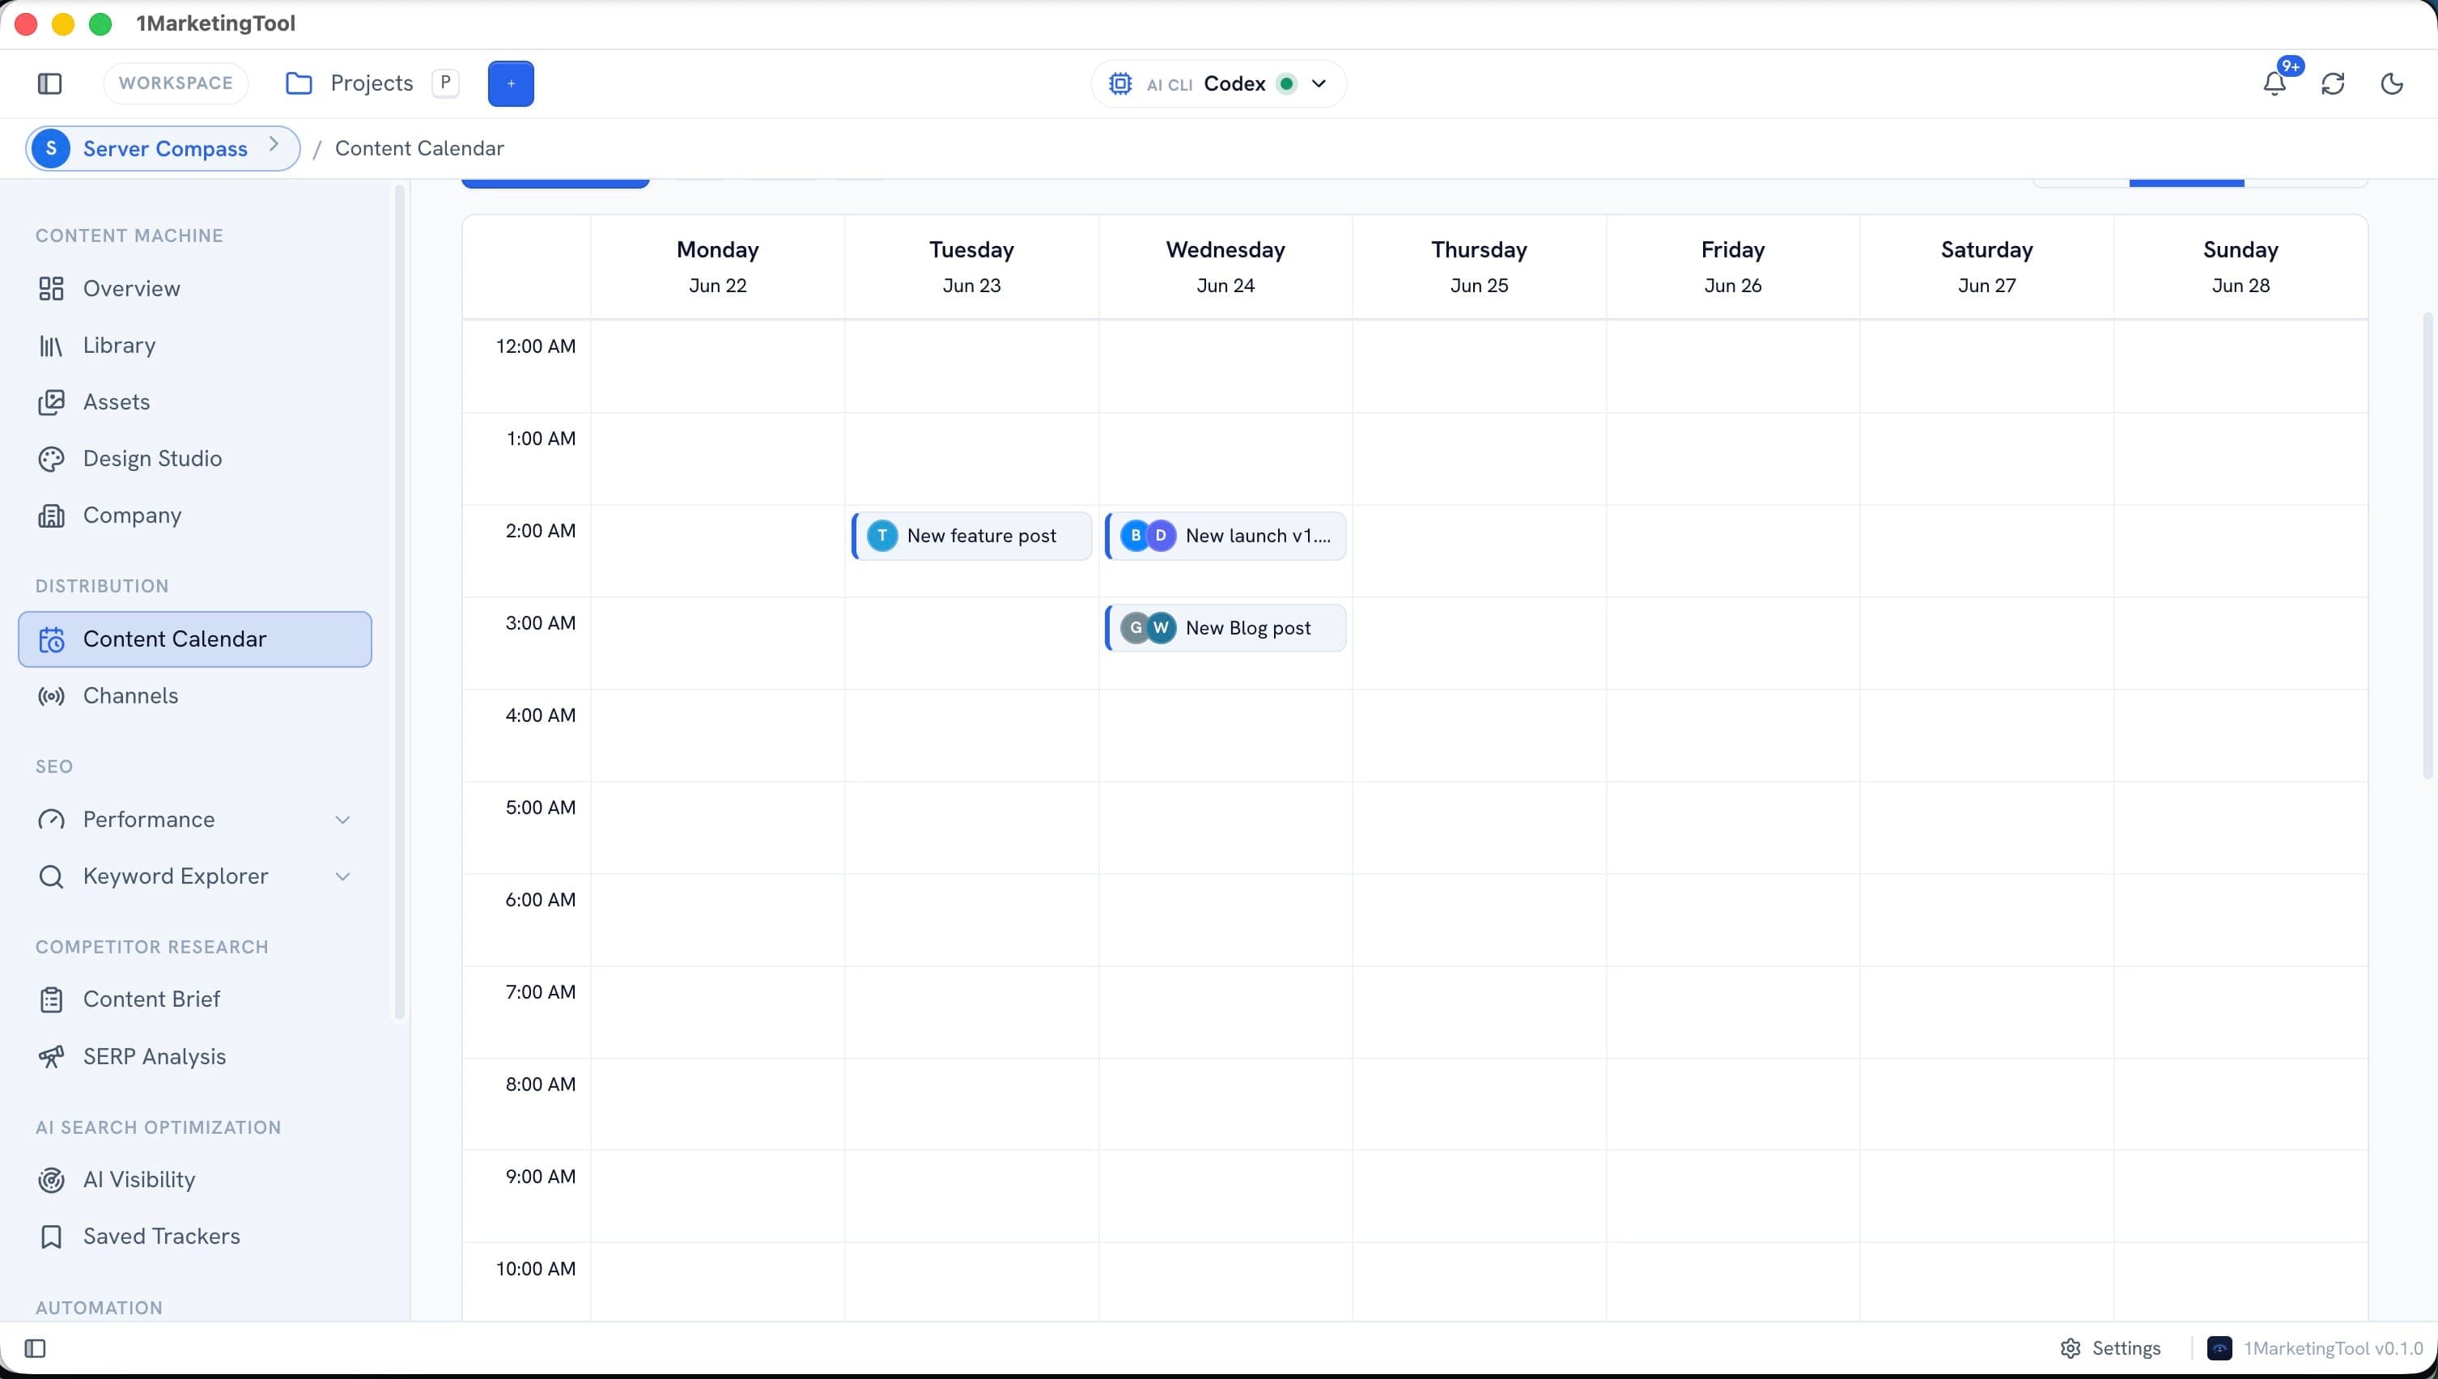Screen dimensions: 2438x1379
Task: Click the calendar vertical scrollbar
Action: click(2427, 545)
